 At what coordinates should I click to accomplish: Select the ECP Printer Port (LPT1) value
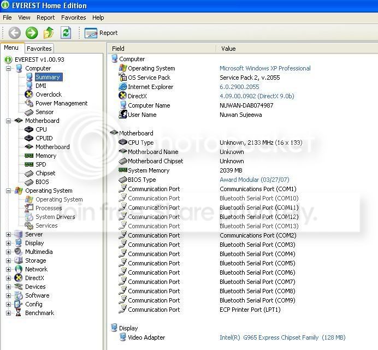click(x=250, y=310)
